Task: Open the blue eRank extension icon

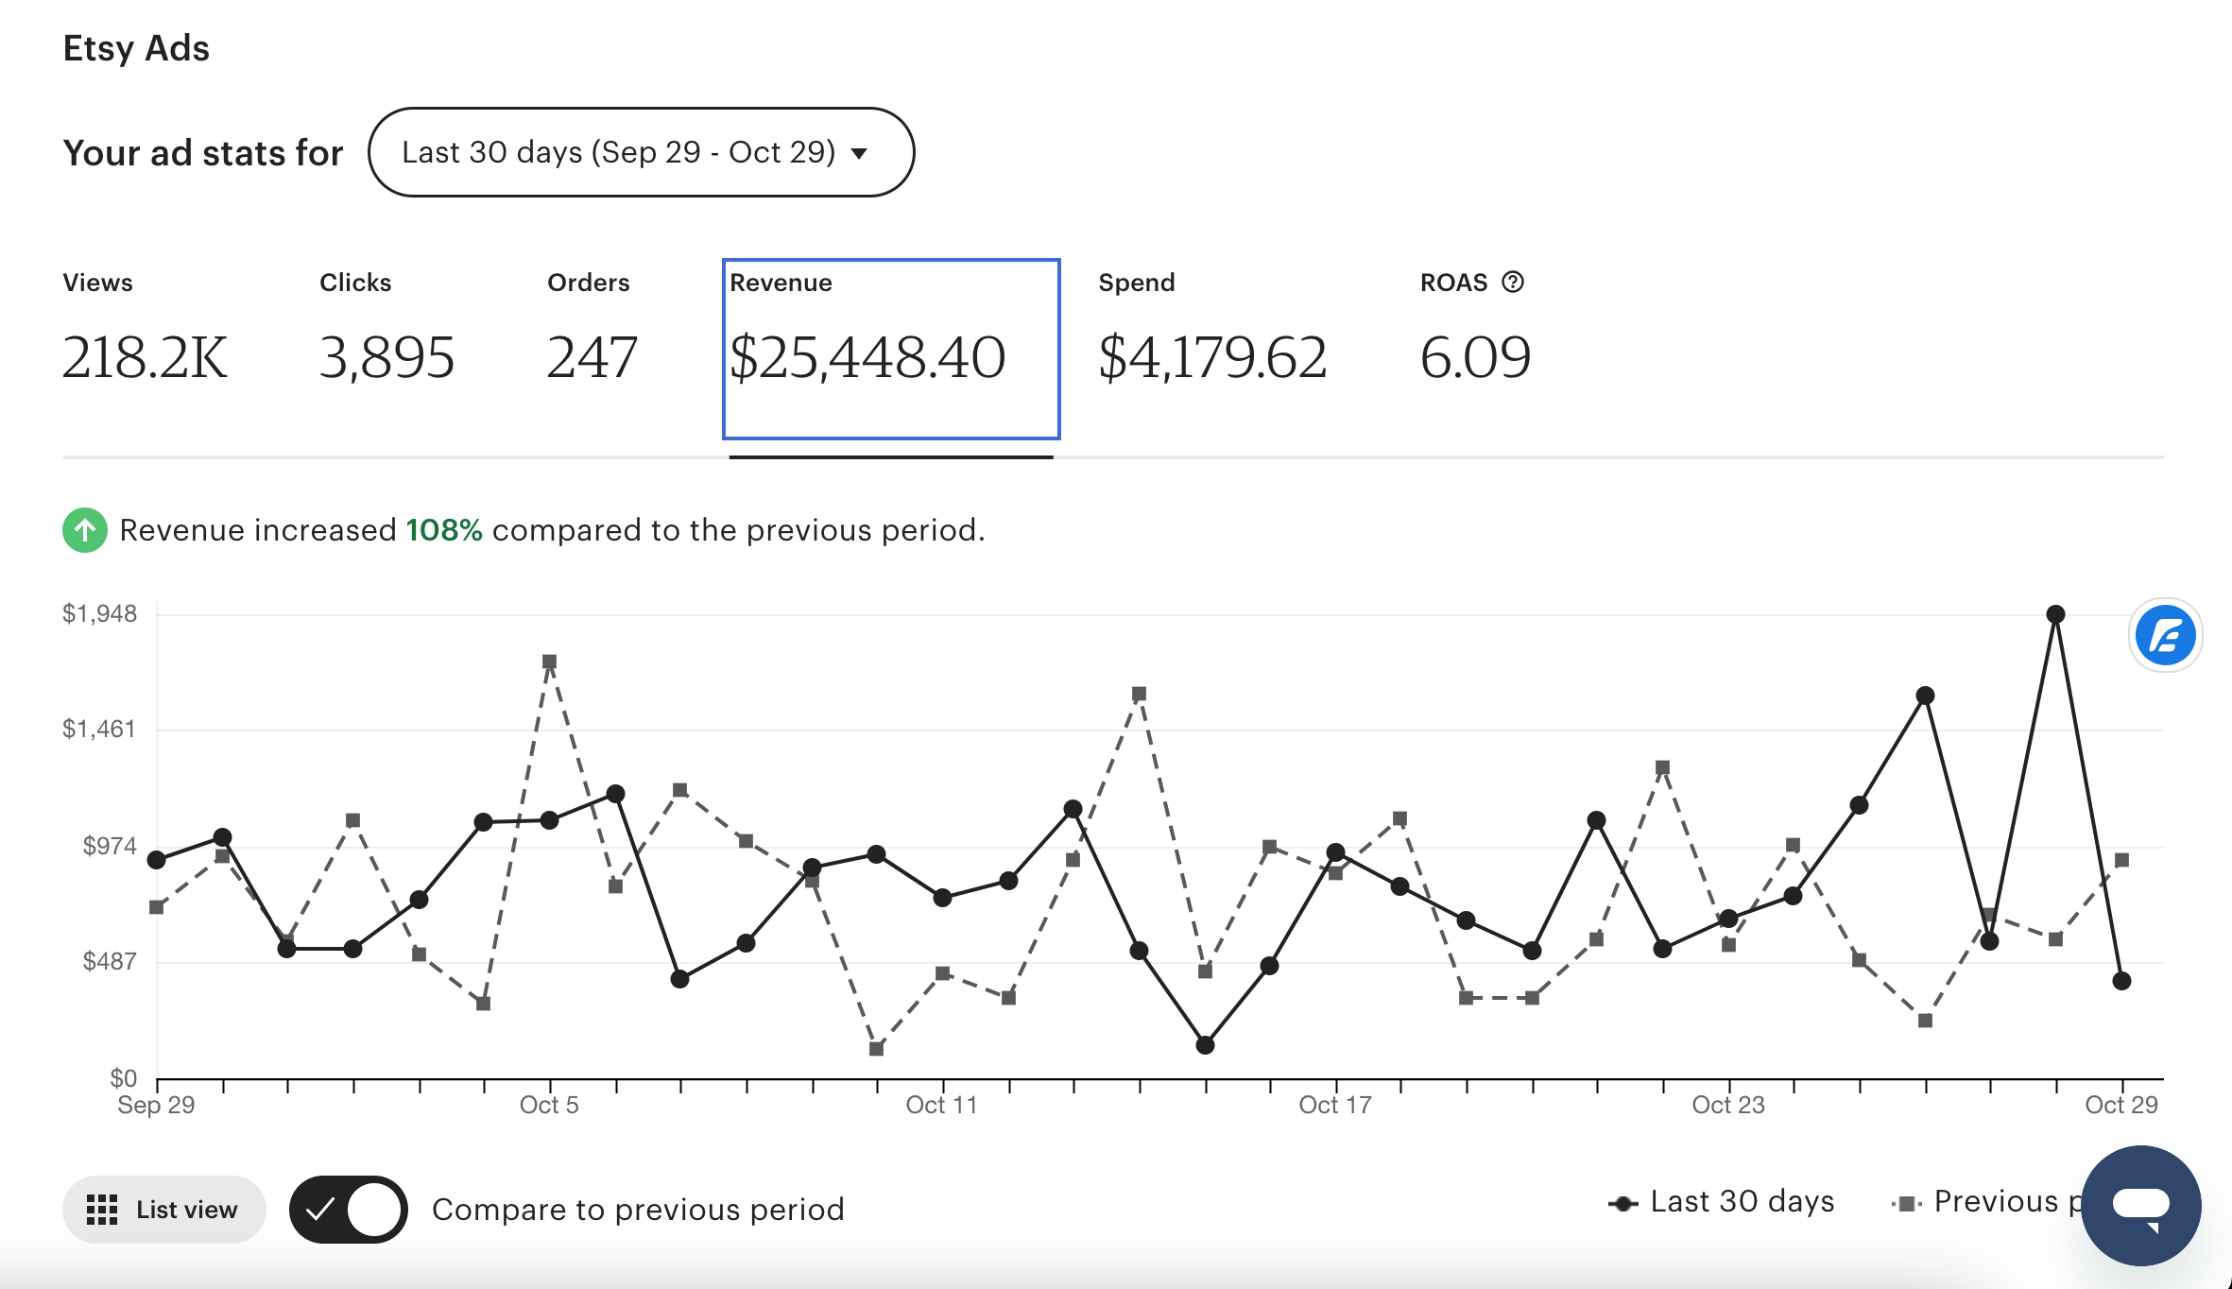Action: (x=2165, y=635)
